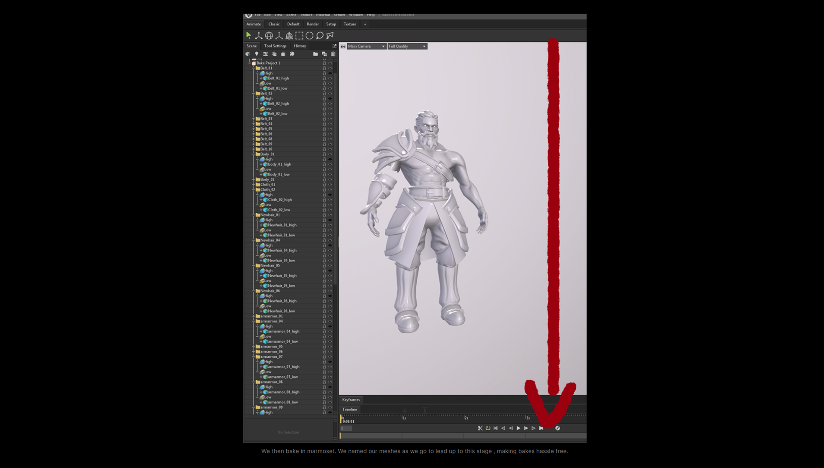Click the trash delete icon in Scene panel
Screen dimensions: 824x468
click(x=333, y=54)
